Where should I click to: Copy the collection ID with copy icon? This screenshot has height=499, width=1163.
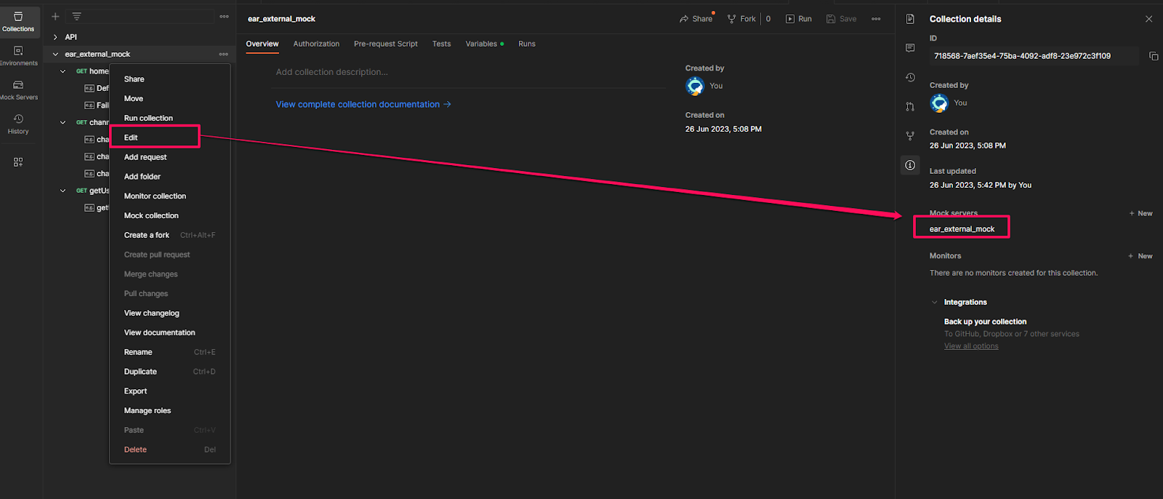[1154, 56]
